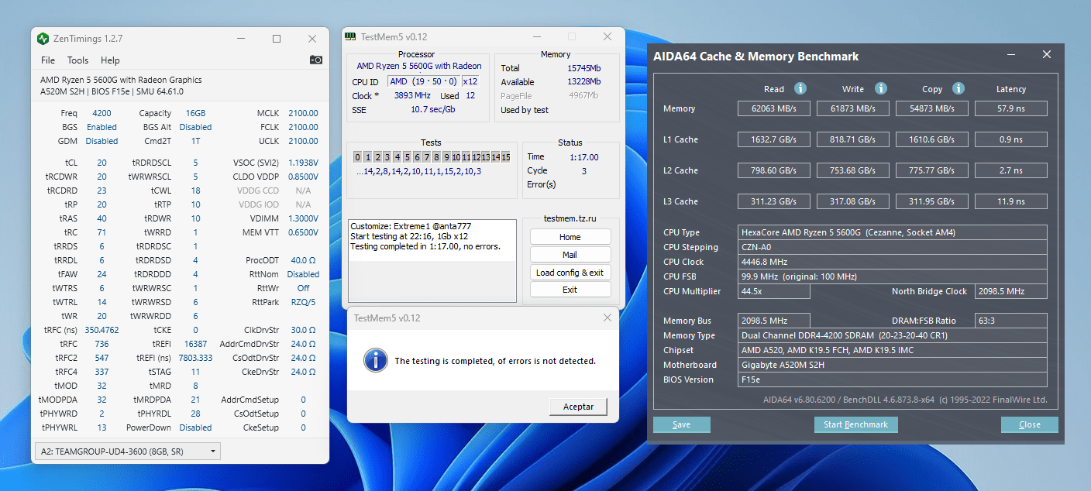Close the TestMem5 main window
This screenshot has height=491, width=1091.
(608, 36)
